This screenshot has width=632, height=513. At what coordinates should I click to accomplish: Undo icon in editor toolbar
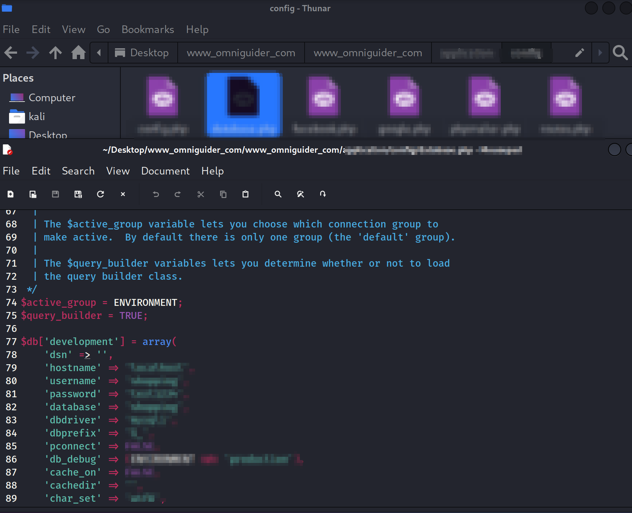(156, 194)
